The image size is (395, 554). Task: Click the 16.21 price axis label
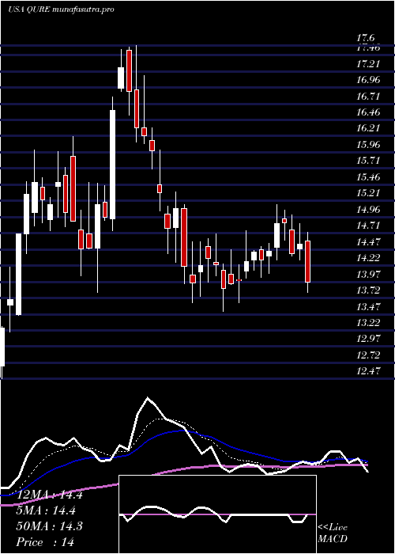[368, 128]
